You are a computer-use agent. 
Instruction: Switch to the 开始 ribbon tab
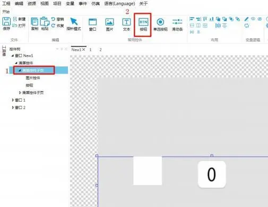pyautogui.click(x=6, y=12)
